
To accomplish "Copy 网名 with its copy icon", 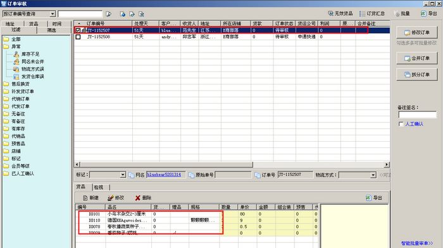I will coord(131,175).
